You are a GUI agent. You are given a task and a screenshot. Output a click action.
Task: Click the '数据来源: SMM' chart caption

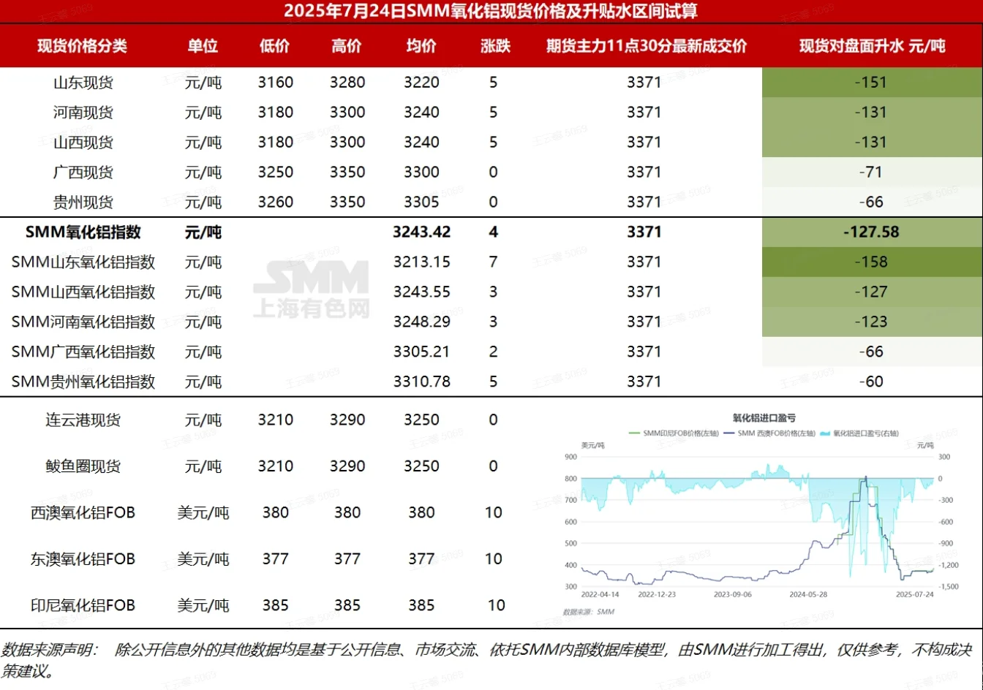588,612
